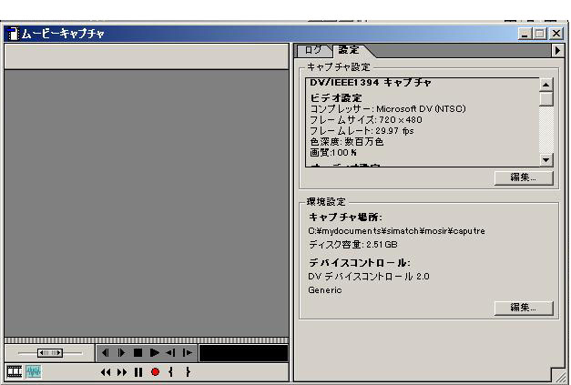Screen dimensions: 571x385
Task: Start capture with the red Record button
Action: 155,372
